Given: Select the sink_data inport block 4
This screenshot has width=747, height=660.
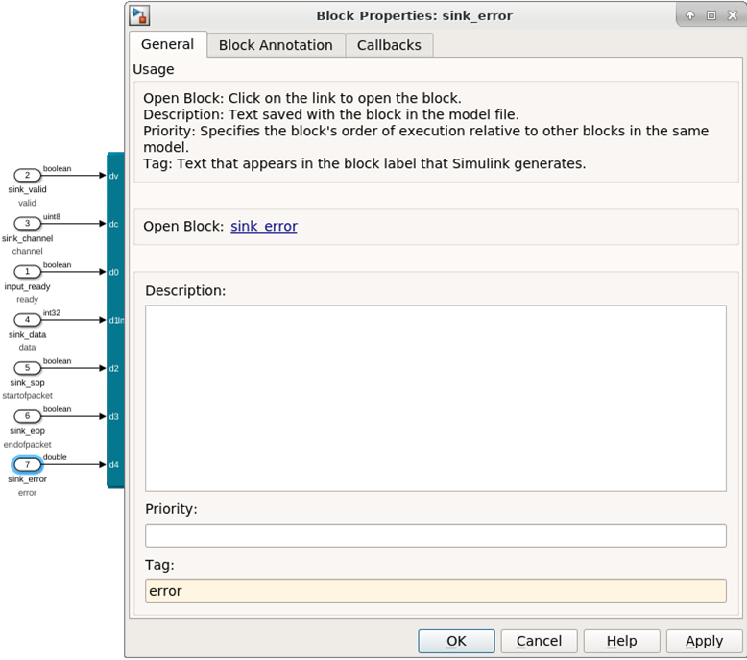Looking at the screenshot, I should click(27, 319).
